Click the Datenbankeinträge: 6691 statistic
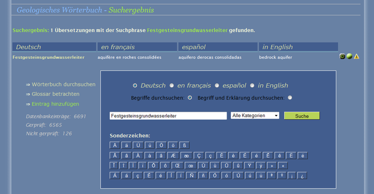This screenshot has width=374, height=194. point(56,117)
